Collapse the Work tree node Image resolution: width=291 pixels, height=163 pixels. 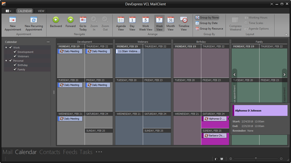6,48
